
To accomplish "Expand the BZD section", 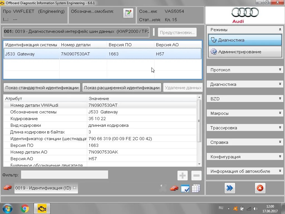I will pyautogui.click(x=245, y=99).
